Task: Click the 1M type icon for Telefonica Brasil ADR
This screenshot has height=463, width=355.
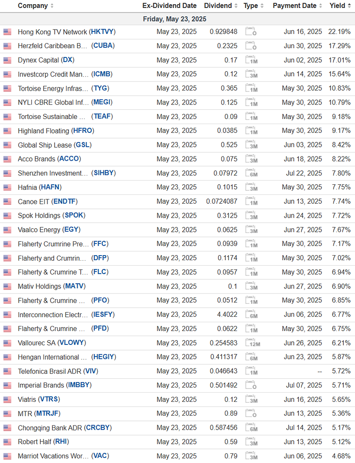Action: [x=251, y=371]
